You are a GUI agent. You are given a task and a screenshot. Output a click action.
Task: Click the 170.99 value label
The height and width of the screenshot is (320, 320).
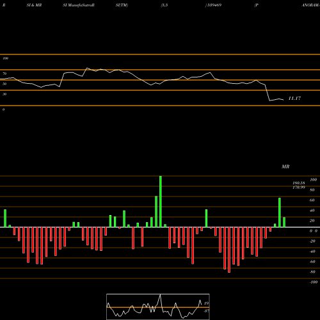299,188
